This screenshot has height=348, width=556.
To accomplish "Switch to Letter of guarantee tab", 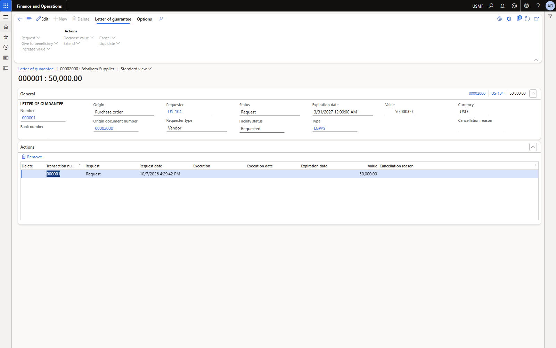I will [113, 19].
